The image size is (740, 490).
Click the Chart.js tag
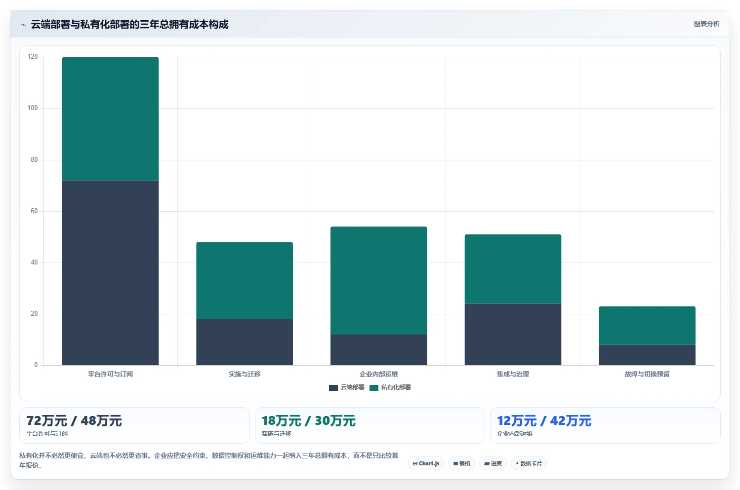[x=426, y=463]
